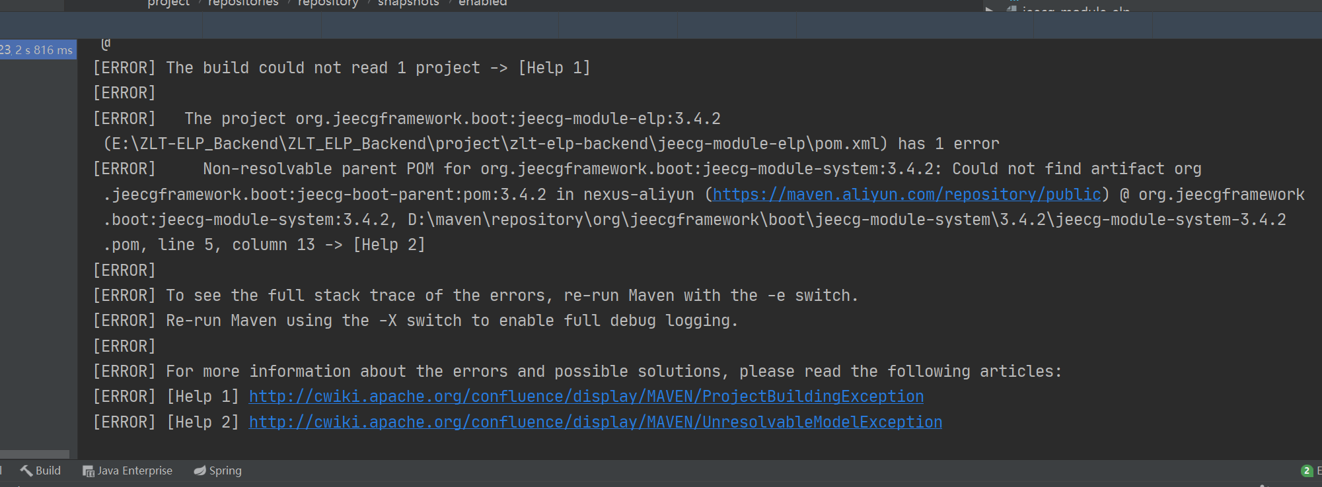Open the Java Enterprise tool window

pos(127,471)
